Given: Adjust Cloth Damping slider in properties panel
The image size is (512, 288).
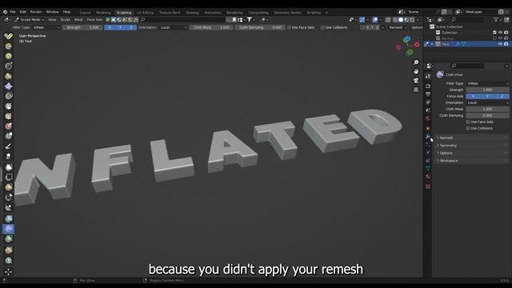Looking at the screenshot, I should (x=487, y=115).
